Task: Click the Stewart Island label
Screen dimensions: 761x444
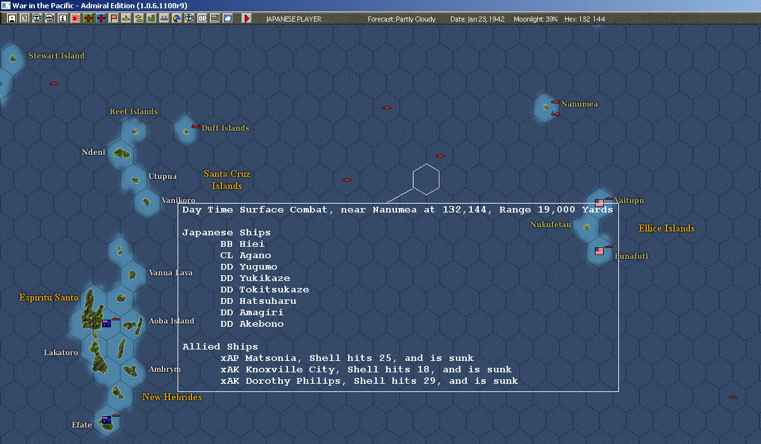Action: (x=56, y=56)
